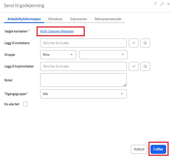Click inside the Notat text area
This screenshot has width=172, height=158.
tap(83, 80)
